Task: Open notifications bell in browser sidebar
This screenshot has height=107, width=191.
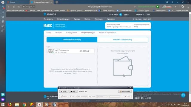Action: (3, 7)
